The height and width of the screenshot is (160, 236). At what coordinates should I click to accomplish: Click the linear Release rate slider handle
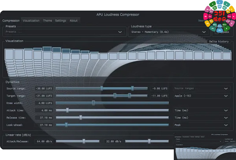[149, 141]
